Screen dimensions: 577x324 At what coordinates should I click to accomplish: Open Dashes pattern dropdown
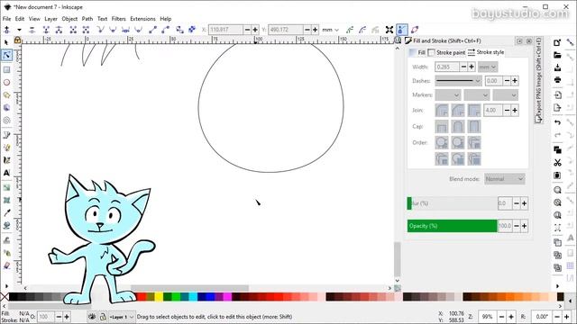click(458, 81)
